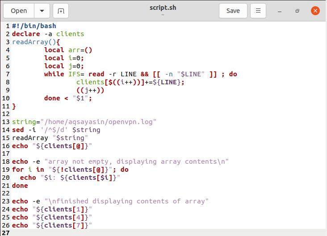Click the 'declare -a clients' line

(x=48, y=34)
